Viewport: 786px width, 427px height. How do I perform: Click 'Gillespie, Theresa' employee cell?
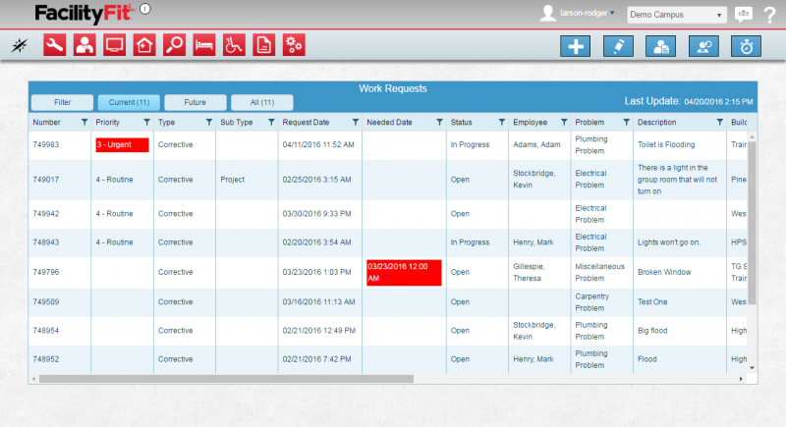(x=529, y=272)
